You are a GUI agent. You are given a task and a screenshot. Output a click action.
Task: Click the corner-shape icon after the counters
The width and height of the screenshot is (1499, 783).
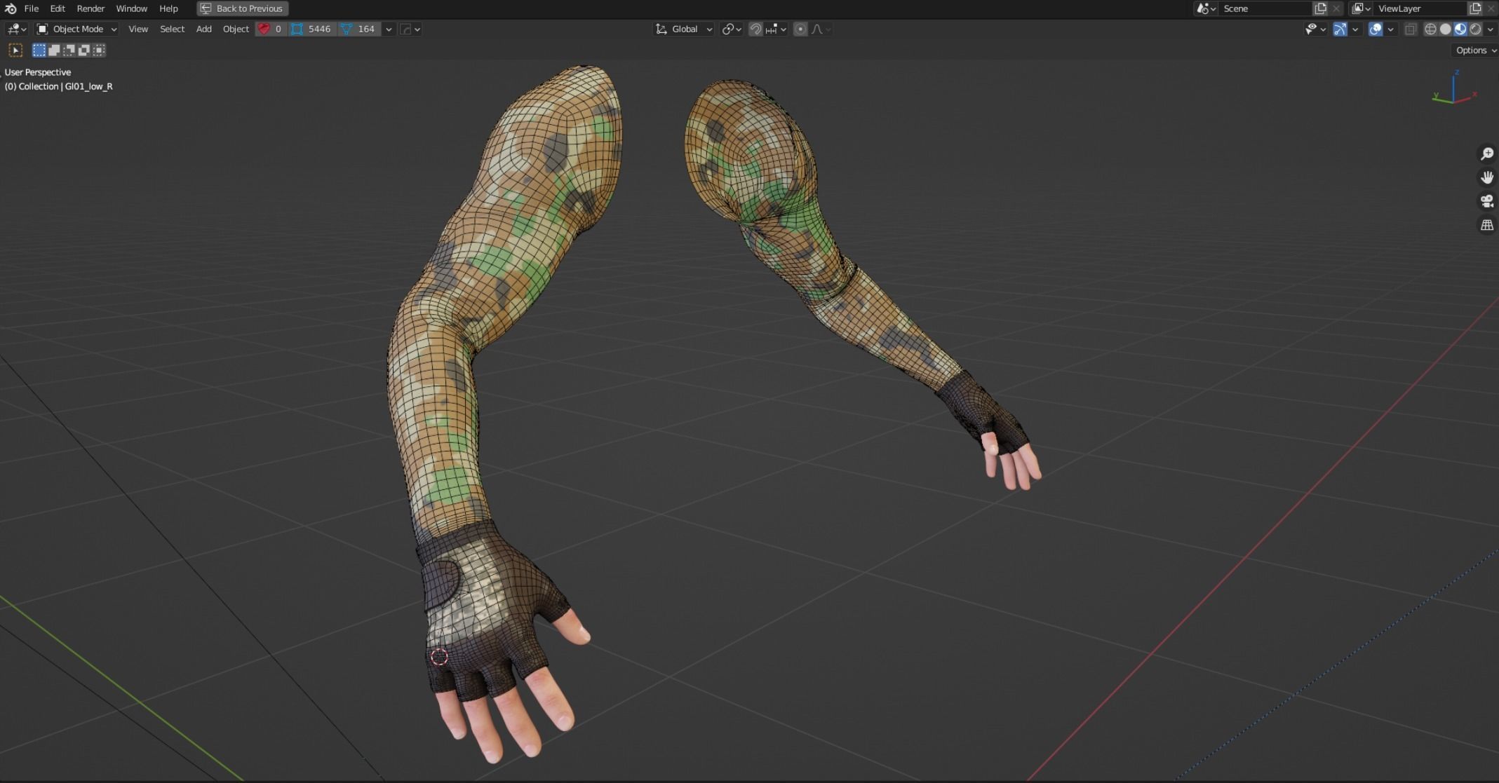405,29
